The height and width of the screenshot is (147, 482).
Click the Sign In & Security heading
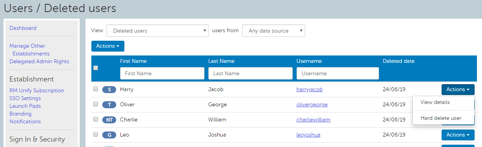coord(37,139)
